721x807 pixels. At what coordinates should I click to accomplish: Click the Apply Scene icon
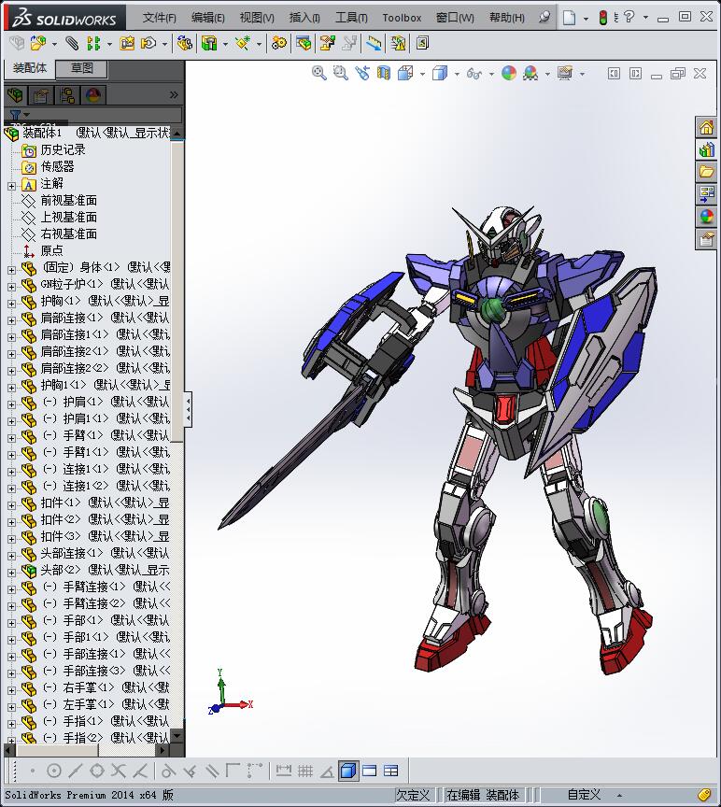tap(530, 74)
